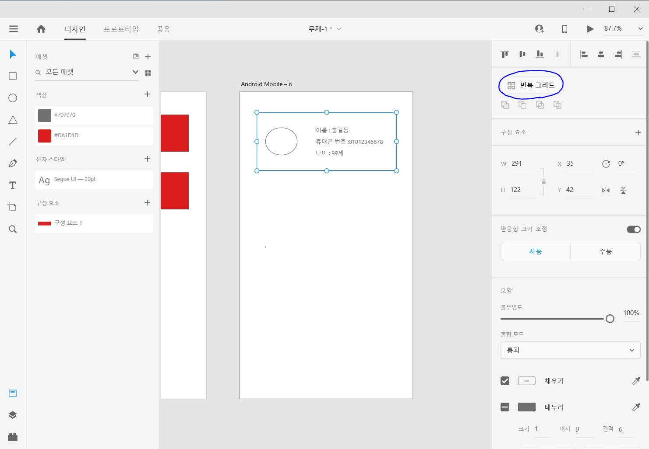Viewport: 649px width, 449px height.
Task: Click the 반복 그리드 button
Action: click(531, 85)
